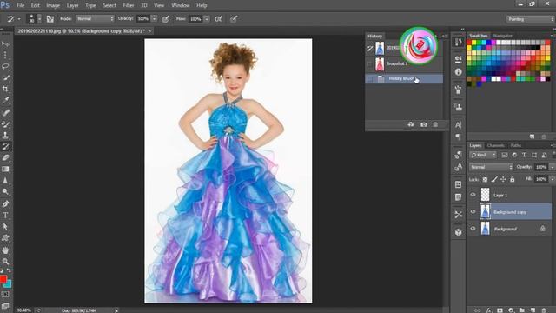Toggle lock transparent pixels
Image resolution: width=556 pixels, height=313 pixels.
[485, 180]
